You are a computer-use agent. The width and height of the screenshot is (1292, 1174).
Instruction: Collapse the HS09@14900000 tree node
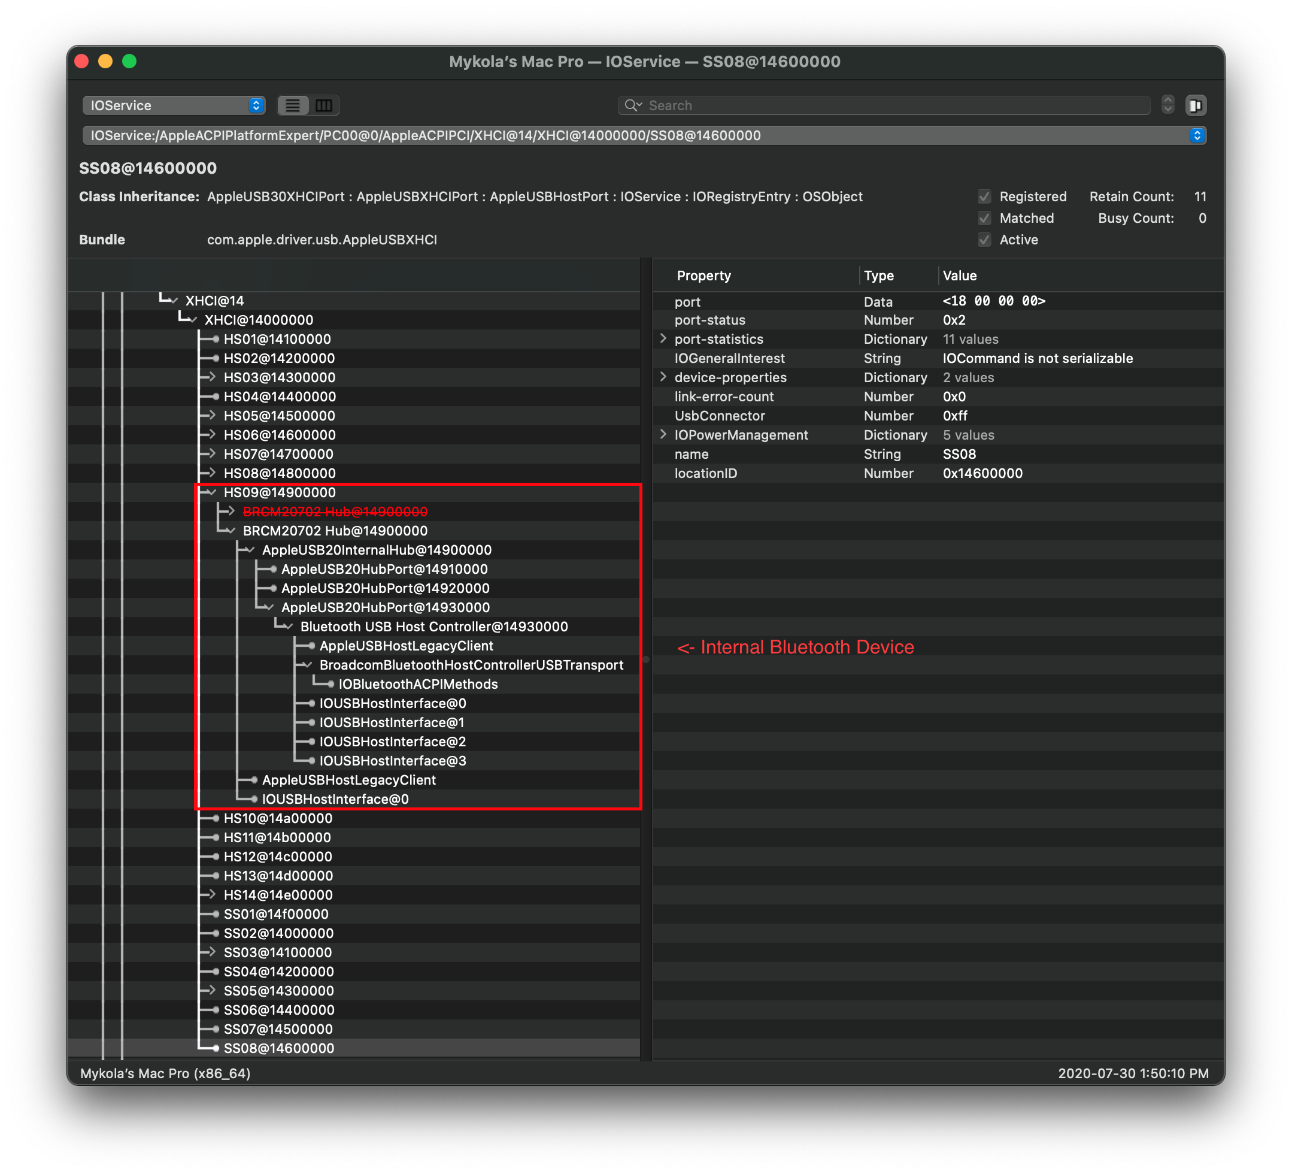click(x=211, y=492)
